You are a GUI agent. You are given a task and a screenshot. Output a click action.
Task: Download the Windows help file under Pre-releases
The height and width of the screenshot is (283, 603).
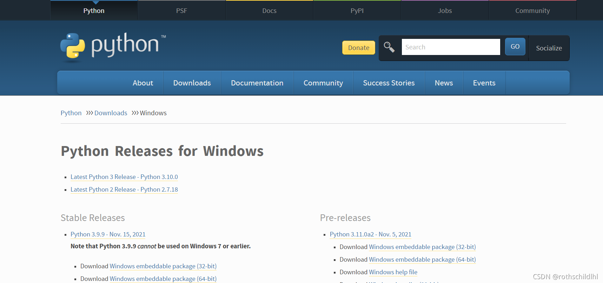[x=393, y=272]
